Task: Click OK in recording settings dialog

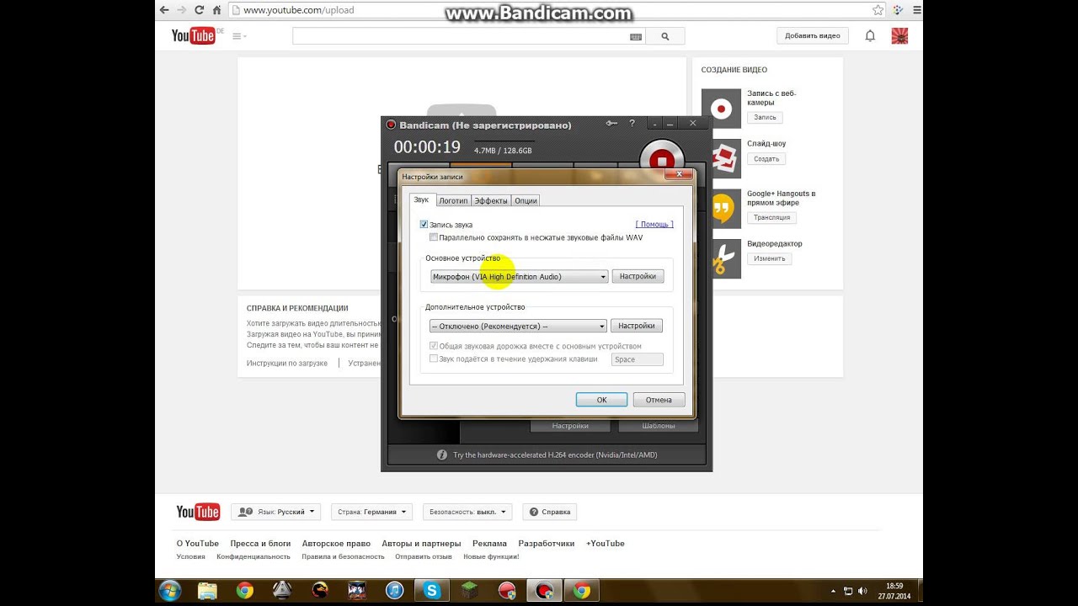Action: [x=601, y=400]
